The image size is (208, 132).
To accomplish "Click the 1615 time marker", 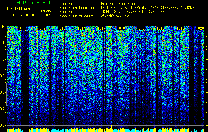I will pyautogui.click(x=101, y=28).
